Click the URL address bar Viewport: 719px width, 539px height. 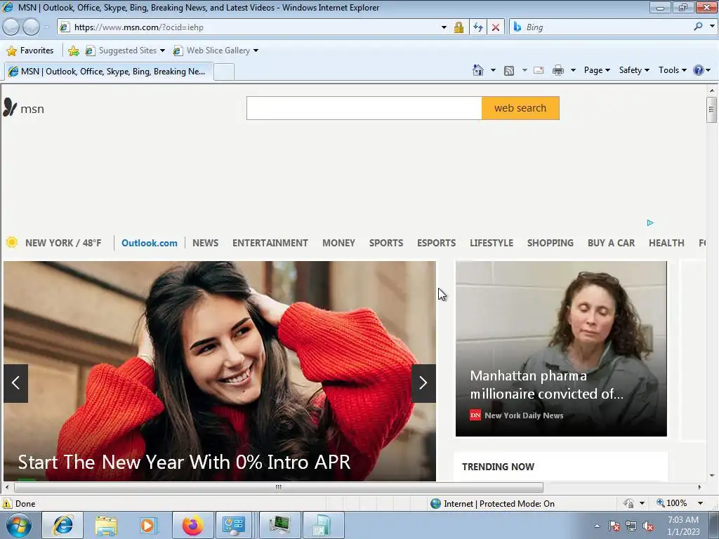pos(251,27)
